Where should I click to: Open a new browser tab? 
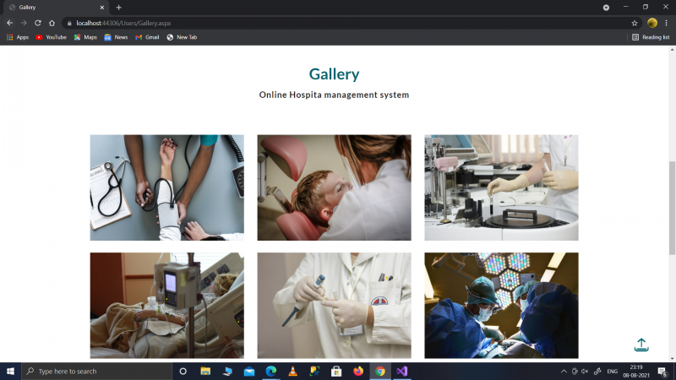coord(118,8)
